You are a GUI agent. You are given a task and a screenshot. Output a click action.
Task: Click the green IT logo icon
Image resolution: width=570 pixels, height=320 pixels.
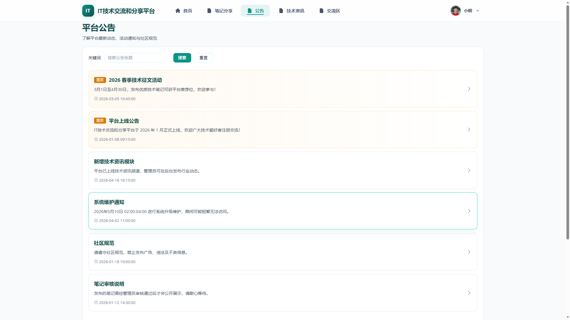point(88,11)
